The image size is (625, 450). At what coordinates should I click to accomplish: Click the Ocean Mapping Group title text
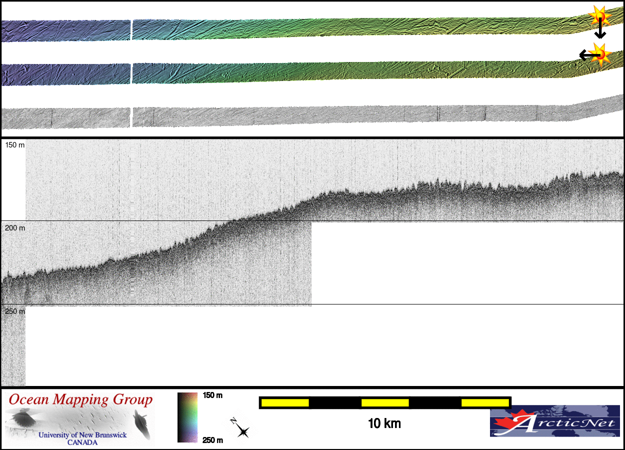[80, 400]
